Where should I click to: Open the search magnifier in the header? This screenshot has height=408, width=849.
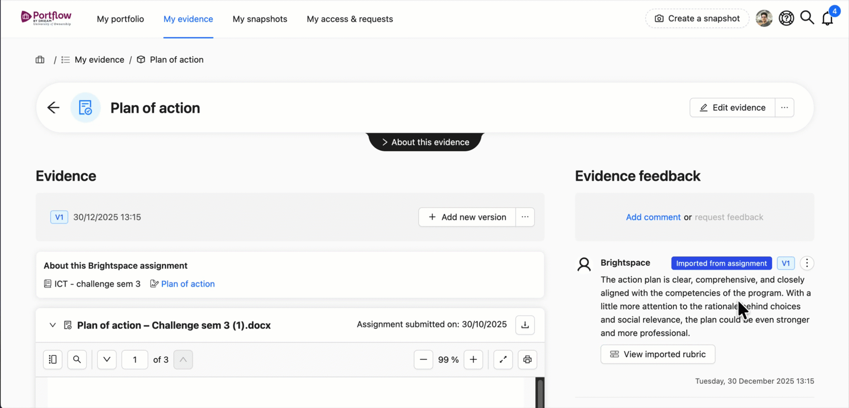pyautogui.click(x=807, y=18)
